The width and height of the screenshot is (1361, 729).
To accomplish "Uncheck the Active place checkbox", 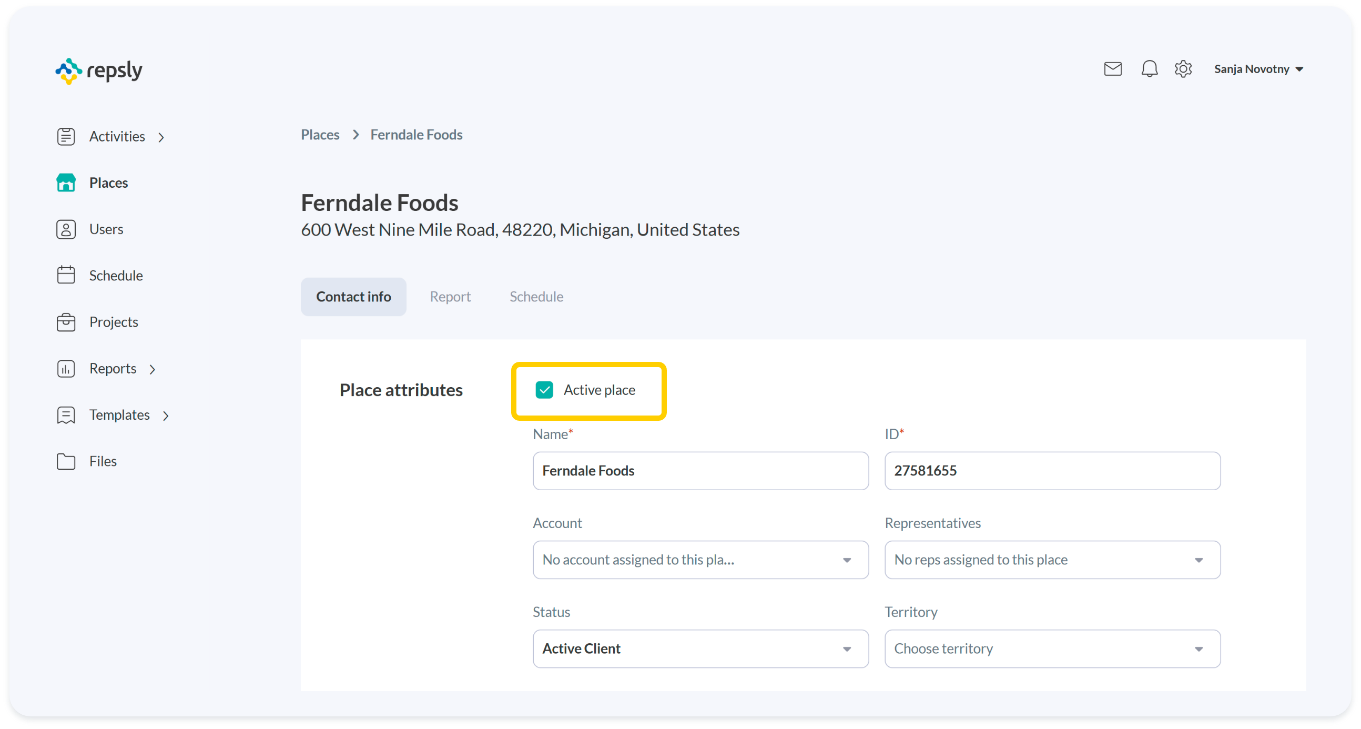I will (x=544, y=390).
